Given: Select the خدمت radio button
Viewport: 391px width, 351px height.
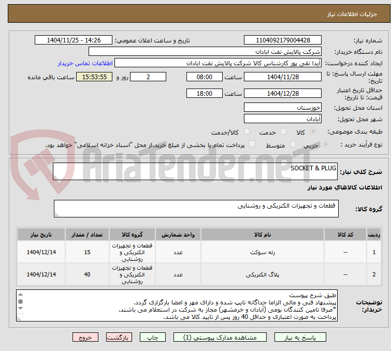Looking at the screenshot, I should click(x=283, y=131).
